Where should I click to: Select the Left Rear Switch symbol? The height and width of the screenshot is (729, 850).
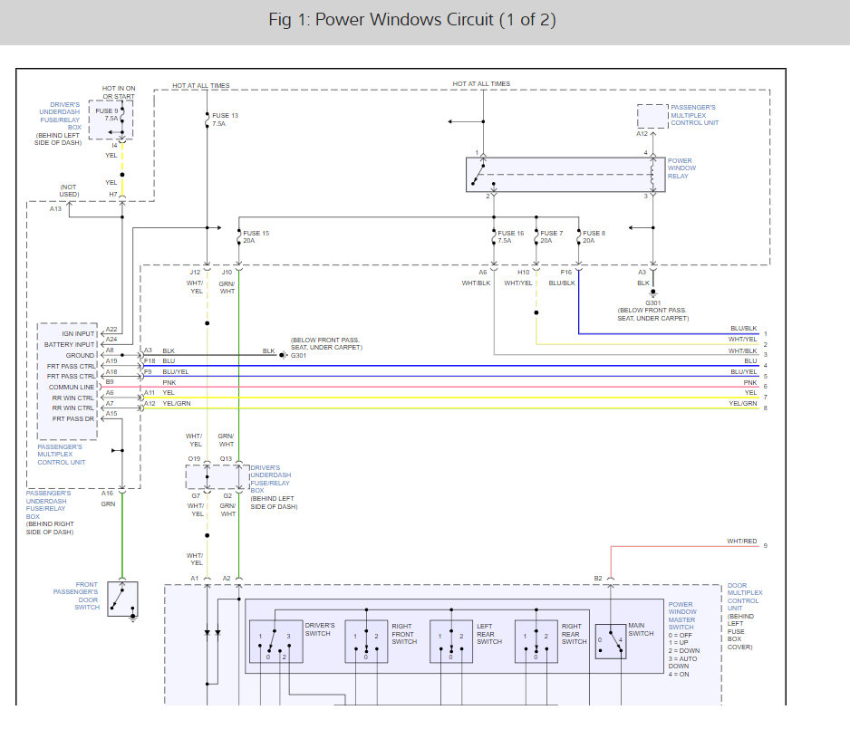(x=451, y=640)
